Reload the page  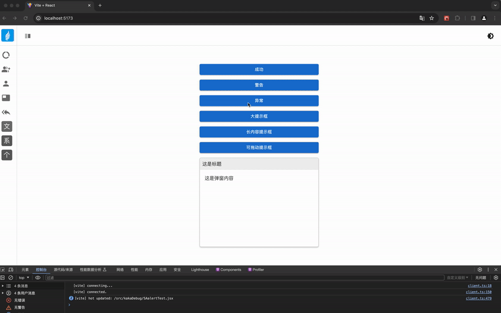click(x=26, y=18)
